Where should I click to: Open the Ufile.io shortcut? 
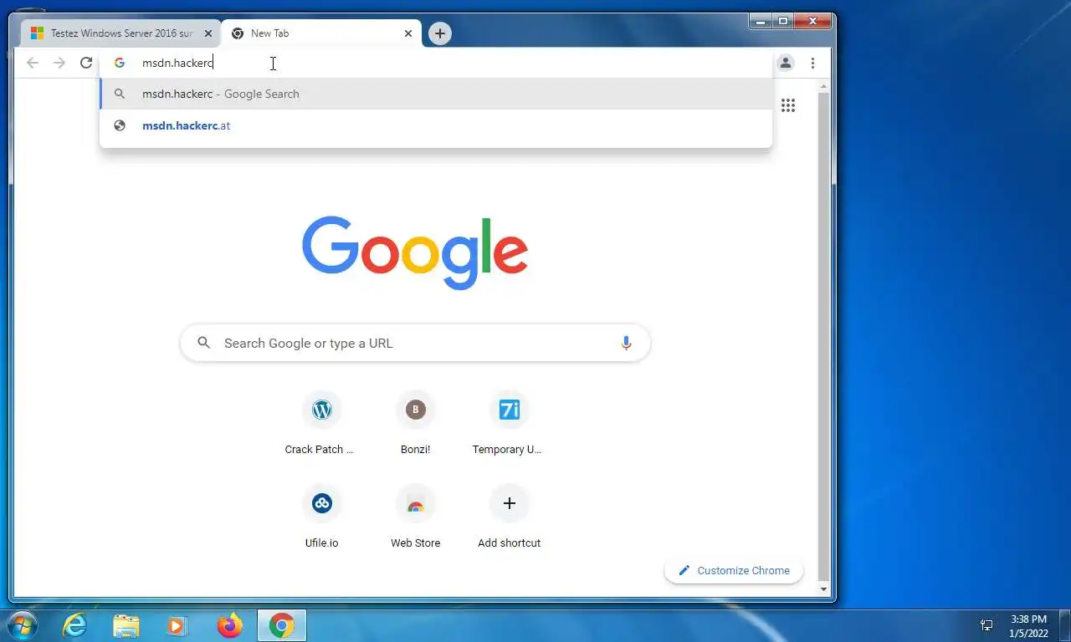[321, 517]
